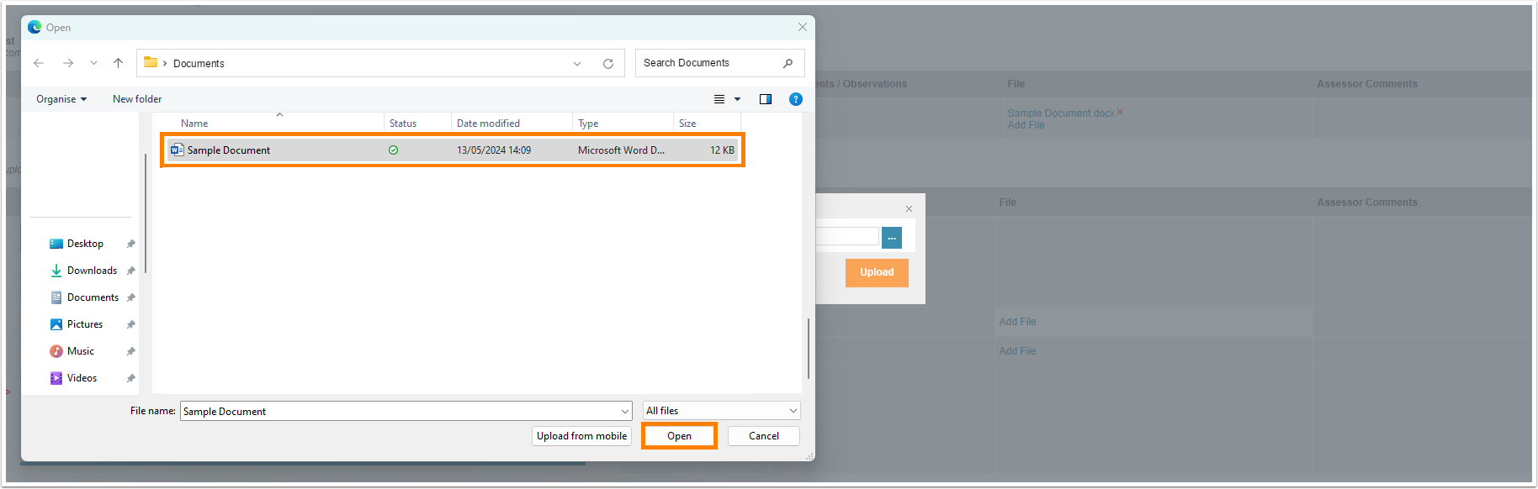Toggle the preview pane icon
Image resolution: width=1538 pixels, height=489 pixels.
[x=765, y=99]
